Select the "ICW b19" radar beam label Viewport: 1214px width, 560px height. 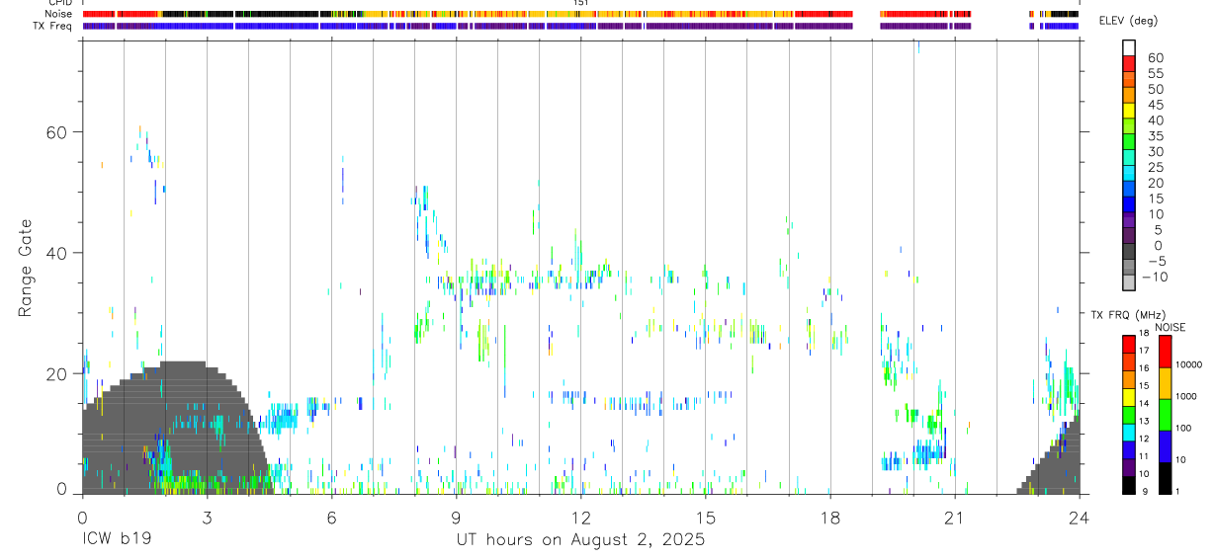[115, 540]
